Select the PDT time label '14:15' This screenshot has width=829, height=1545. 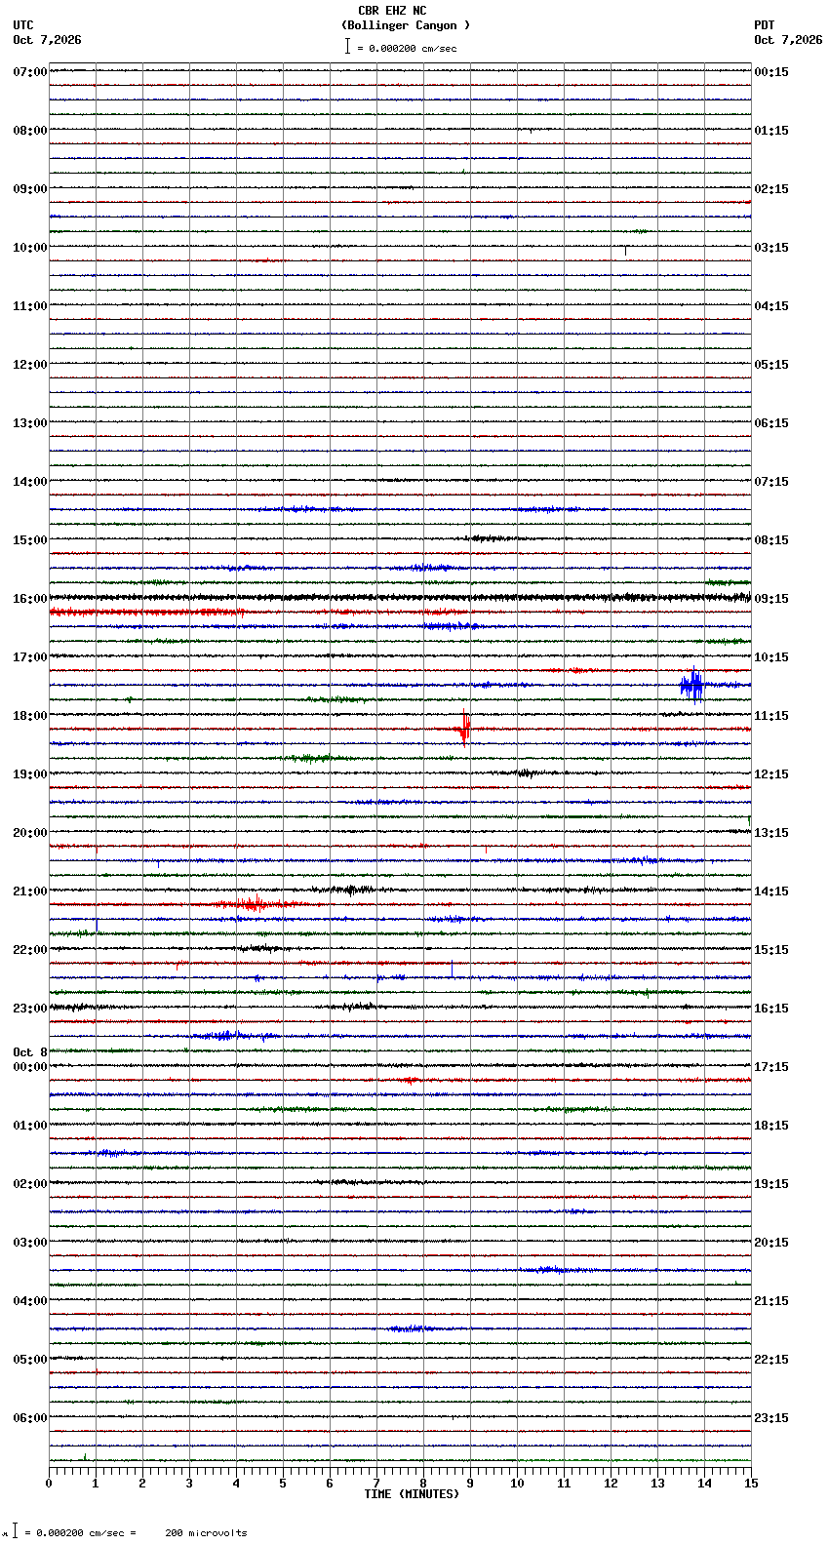[x=771, y=891]
